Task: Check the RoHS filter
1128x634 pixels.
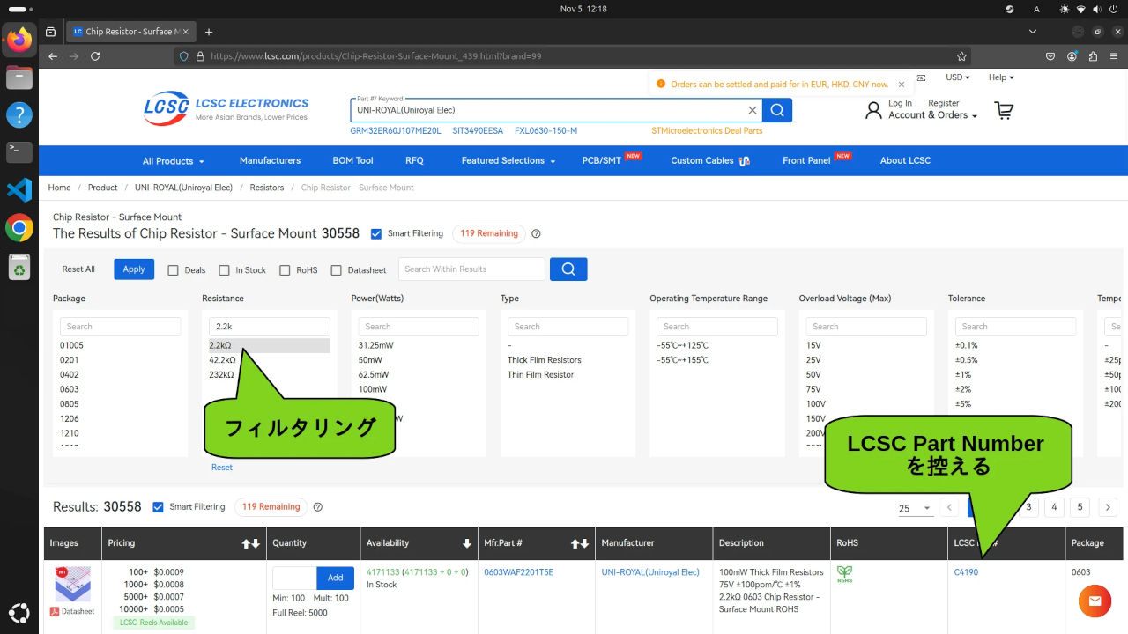Action: (285, 270)
